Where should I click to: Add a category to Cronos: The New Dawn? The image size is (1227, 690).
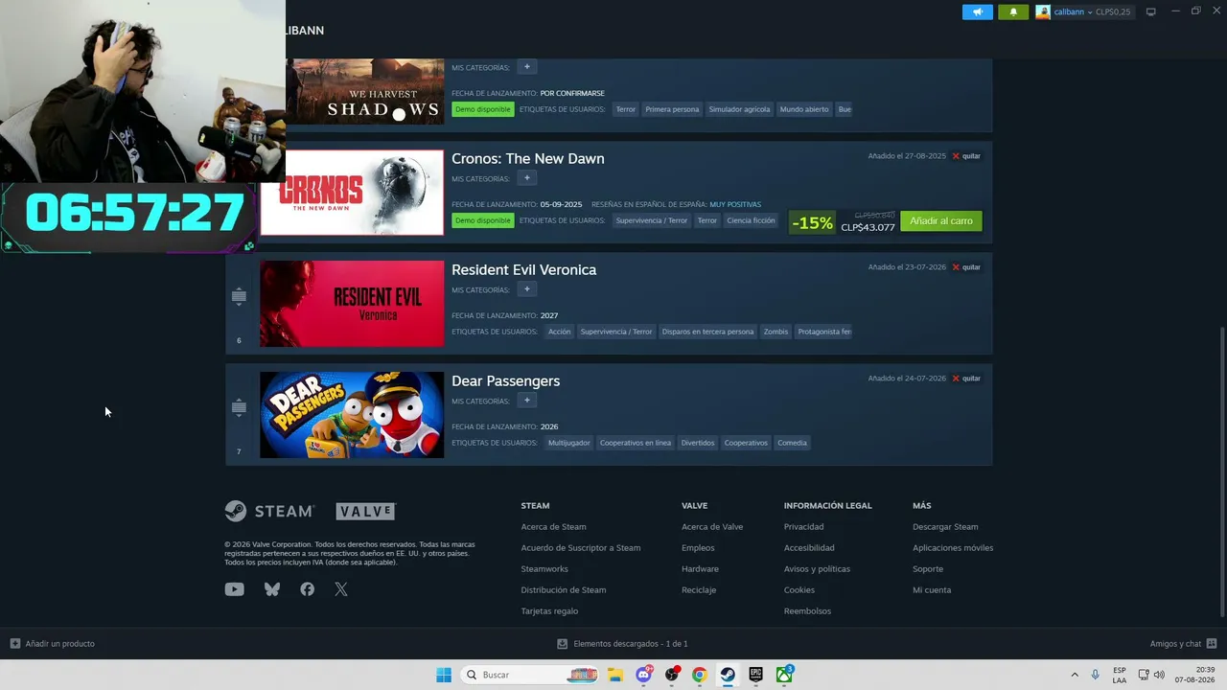pos(526,178)
